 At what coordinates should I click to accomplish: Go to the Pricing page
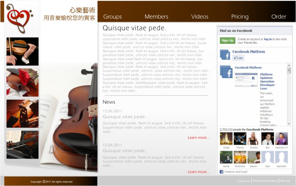coord(240,17)
